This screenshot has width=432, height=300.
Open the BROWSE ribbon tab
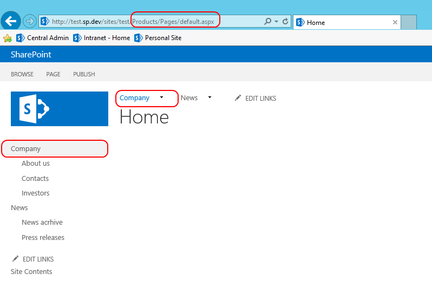point(22,74)
